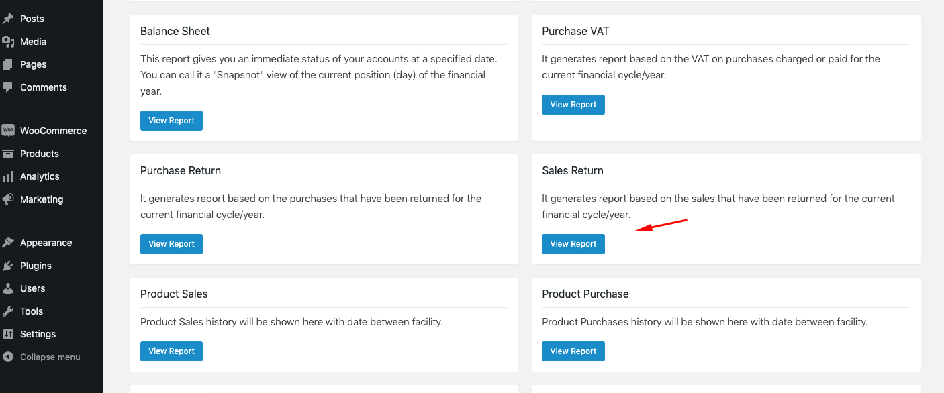This screenshot has height=393, width=944.
Task: View Report for Balance Sheet
Action: point(171,120)
